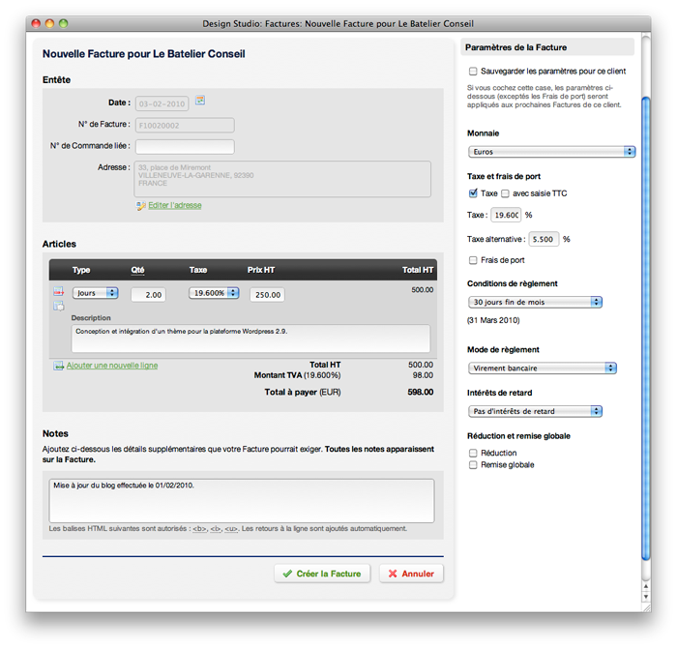Click the Editer l'adresse link
Screen dimensions: 677x648
[x=175, y=205]
